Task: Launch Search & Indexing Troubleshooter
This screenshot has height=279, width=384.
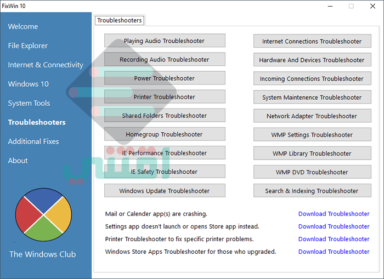Action: (x=312, y=191)
